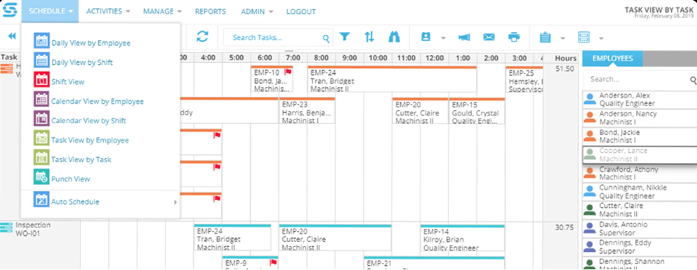The width and height of the screenshot is (697, 270).
Task: Click EMP-20 Cutter, Claire orange block
Action: [420, 111]
